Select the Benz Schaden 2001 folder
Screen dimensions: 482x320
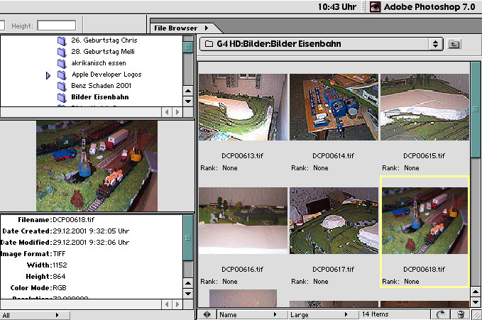coord(101,86)
